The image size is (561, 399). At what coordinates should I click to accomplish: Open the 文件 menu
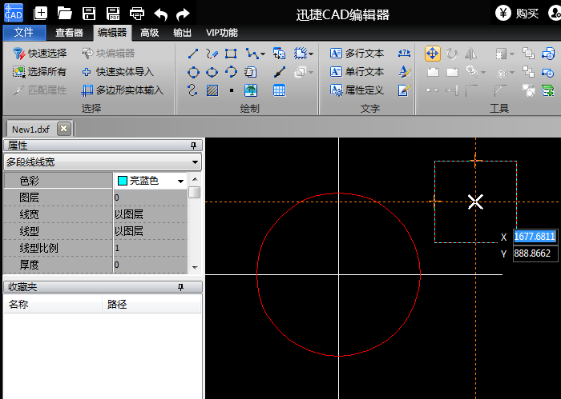click(24, 33)
